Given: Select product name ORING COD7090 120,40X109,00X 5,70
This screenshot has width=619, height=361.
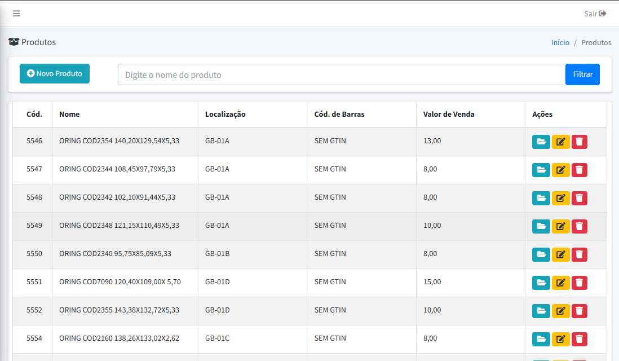Looking at the screenshot, I should pos(120,282).
